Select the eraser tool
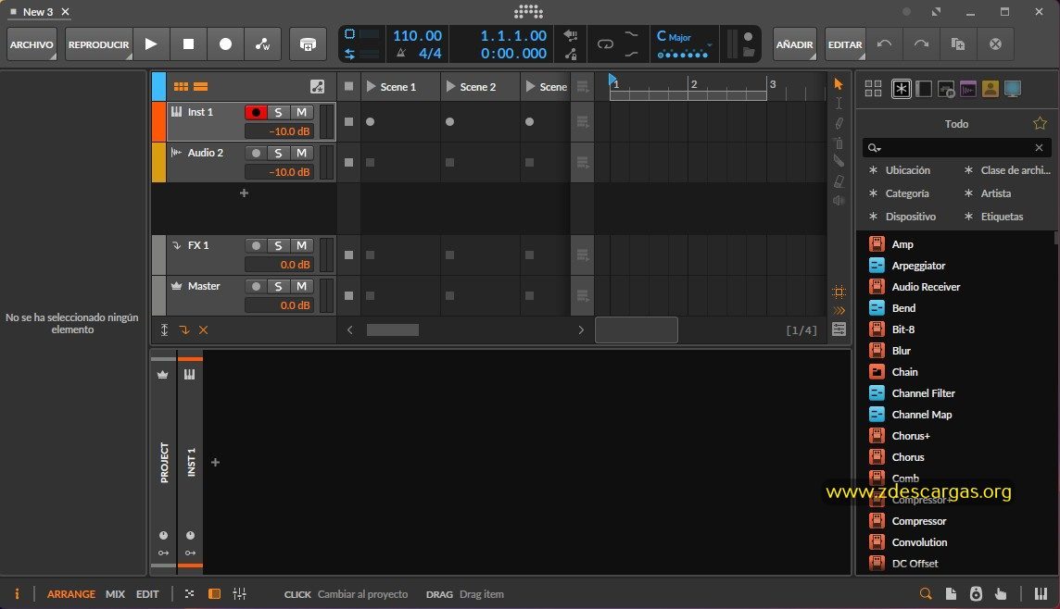This screenshot has height=609, width=1060. point(839,181)
